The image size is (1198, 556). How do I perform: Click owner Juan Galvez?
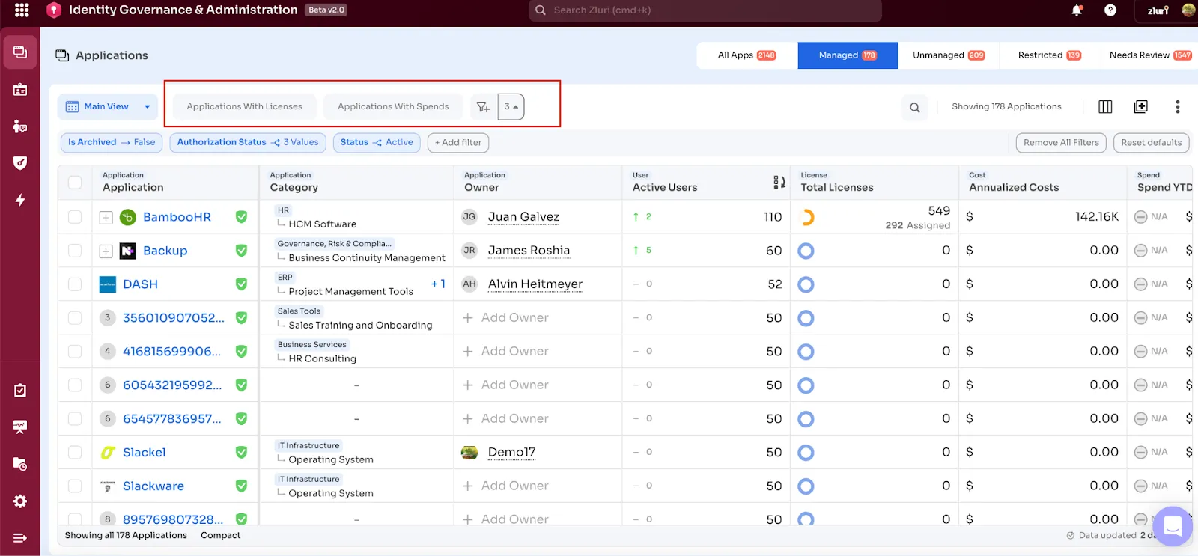click(523, 217)
